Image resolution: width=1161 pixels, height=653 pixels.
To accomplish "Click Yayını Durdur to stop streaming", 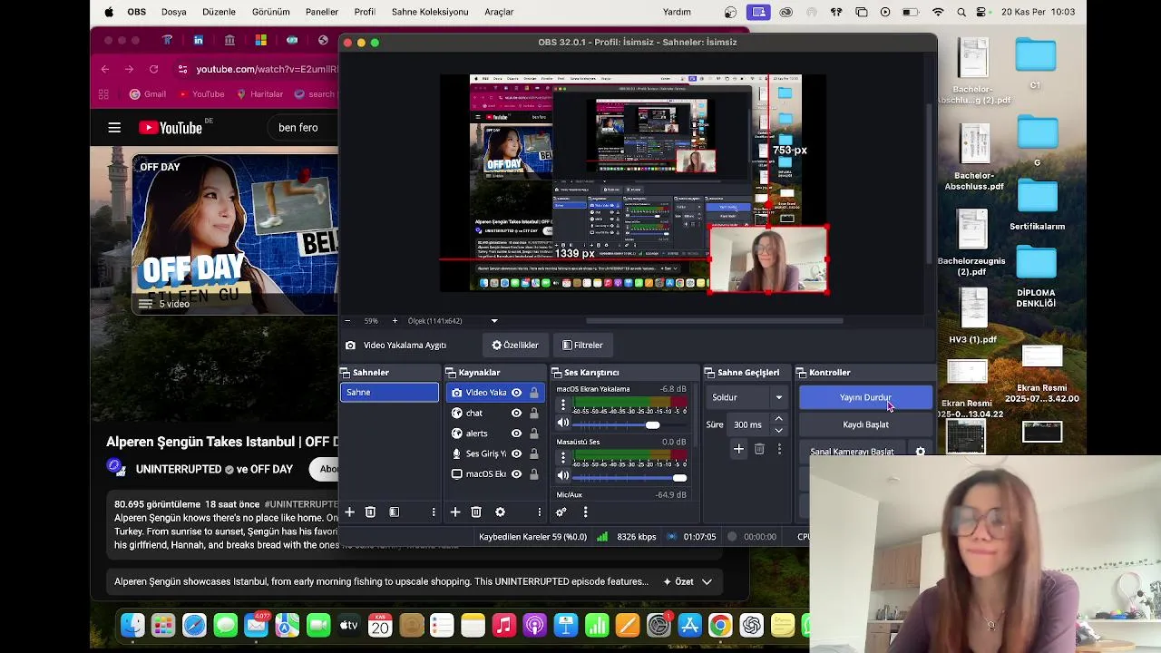I will point(865,397).
